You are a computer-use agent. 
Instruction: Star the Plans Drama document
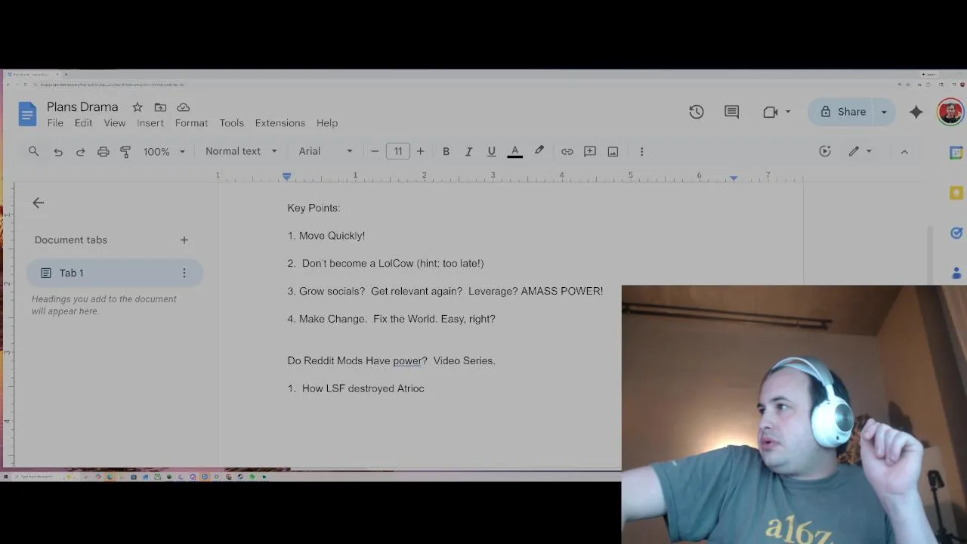[137, 107]
